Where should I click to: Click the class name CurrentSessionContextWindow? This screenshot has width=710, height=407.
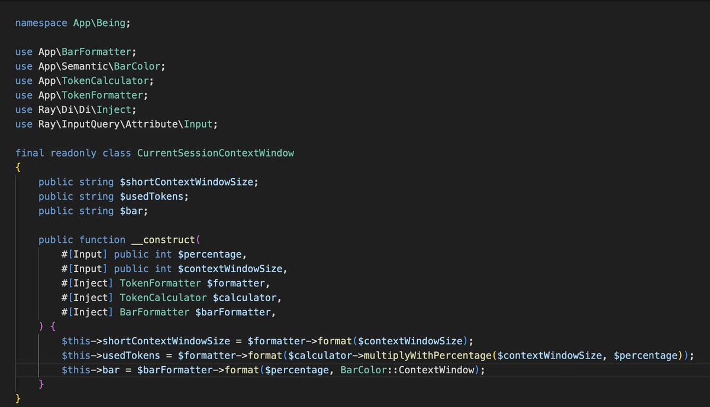[x=215, y=153]
